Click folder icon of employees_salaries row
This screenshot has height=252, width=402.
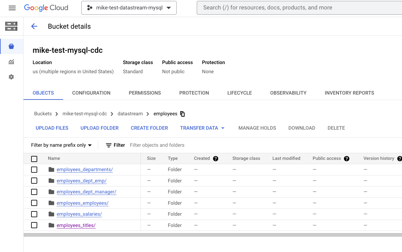pyautogui.click(x=52, y=214)
